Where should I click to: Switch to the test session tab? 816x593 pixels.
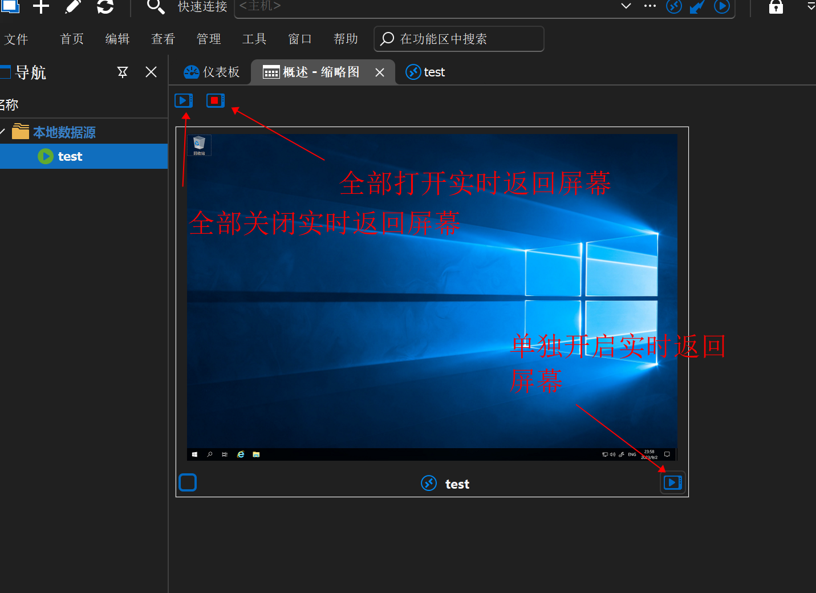click(x=425, y=72)
